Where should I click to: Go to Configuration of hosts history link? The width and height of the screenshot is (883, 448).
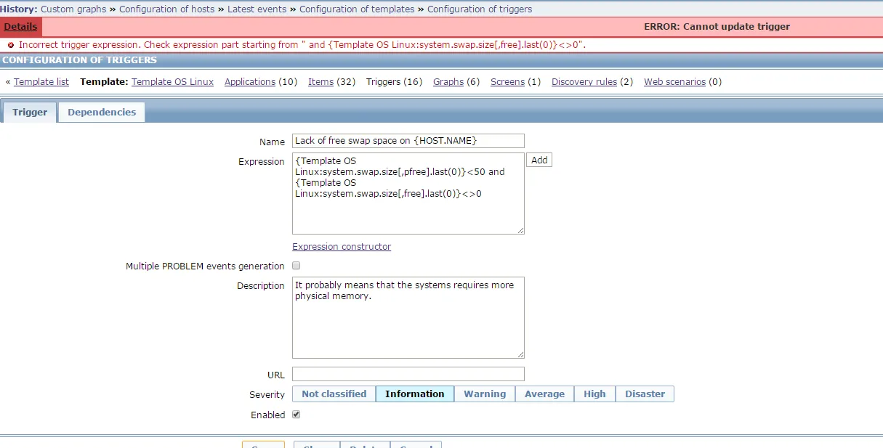[166, 9]
